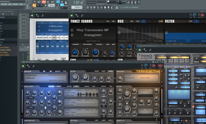Click RESYNTHESIS button in Icarus
Image resolution: width=206 pixels, height=124 pixels.
coord(87,44)
